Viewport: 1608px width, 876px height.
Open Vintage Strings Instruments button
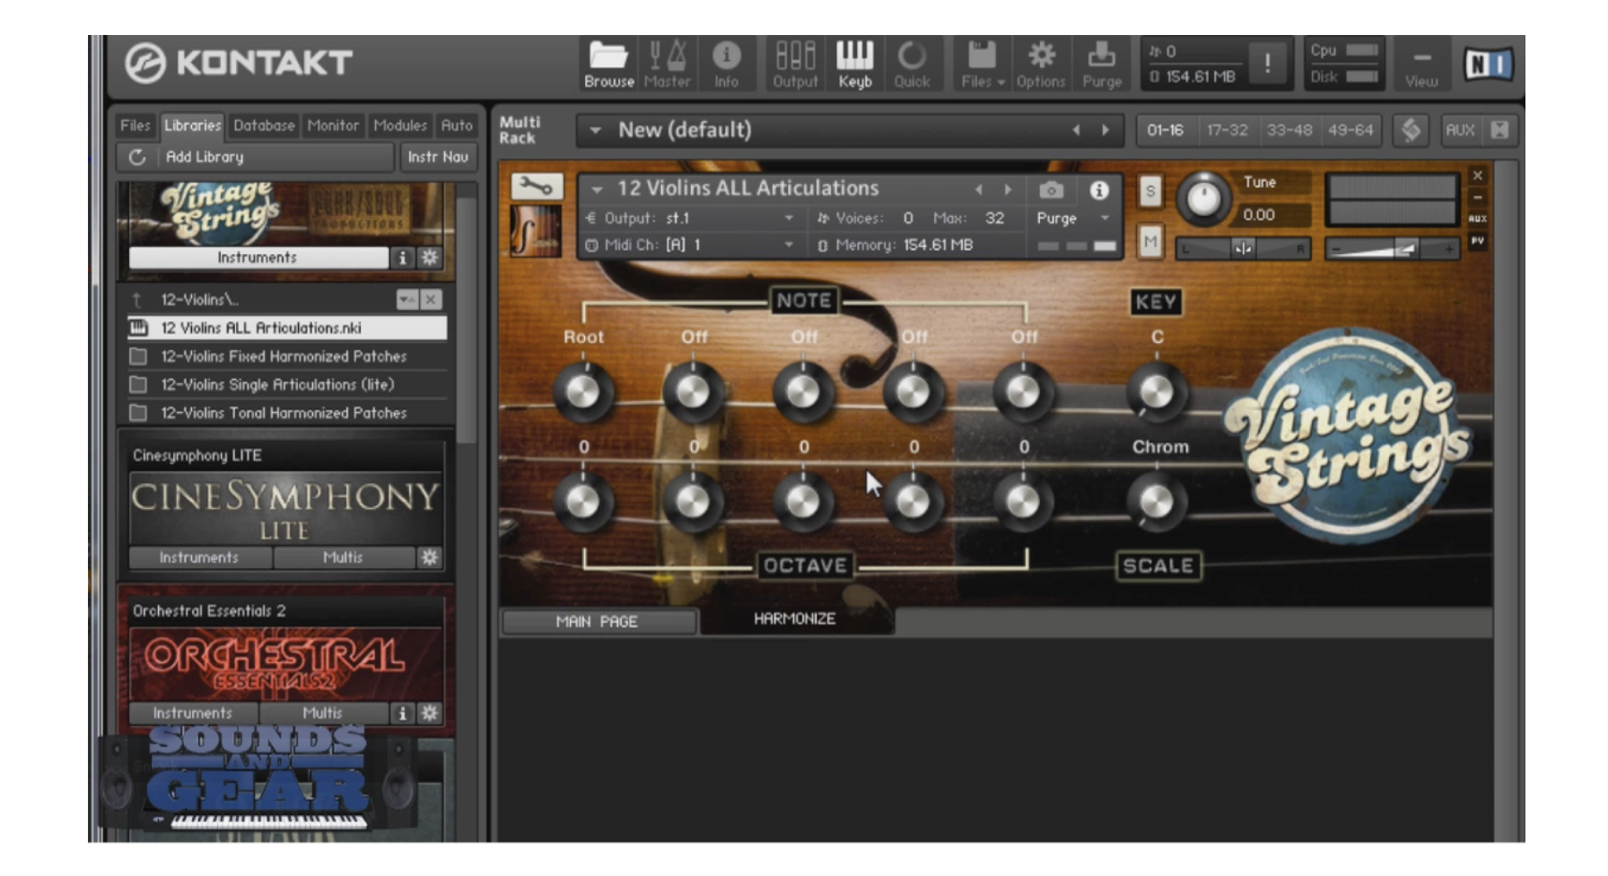coord(258,258)
